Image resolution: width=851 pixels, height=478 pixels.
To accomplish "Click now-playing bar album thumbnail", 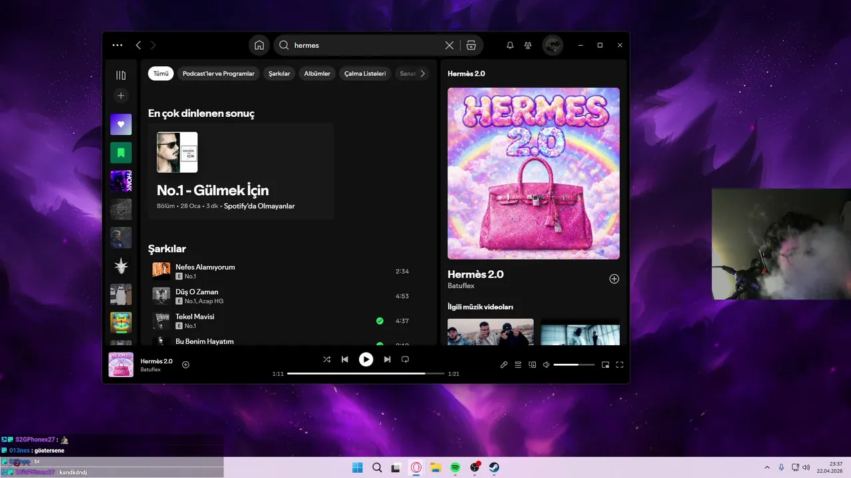I will [x=121, y=364].
